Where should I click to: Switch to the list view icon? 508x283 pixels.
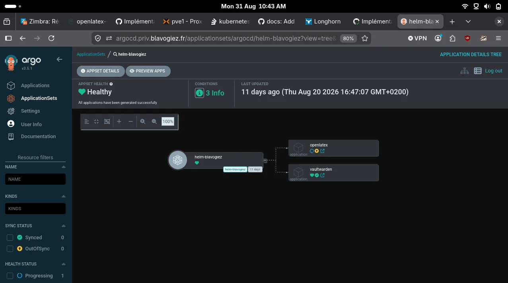tap(478, 71)
